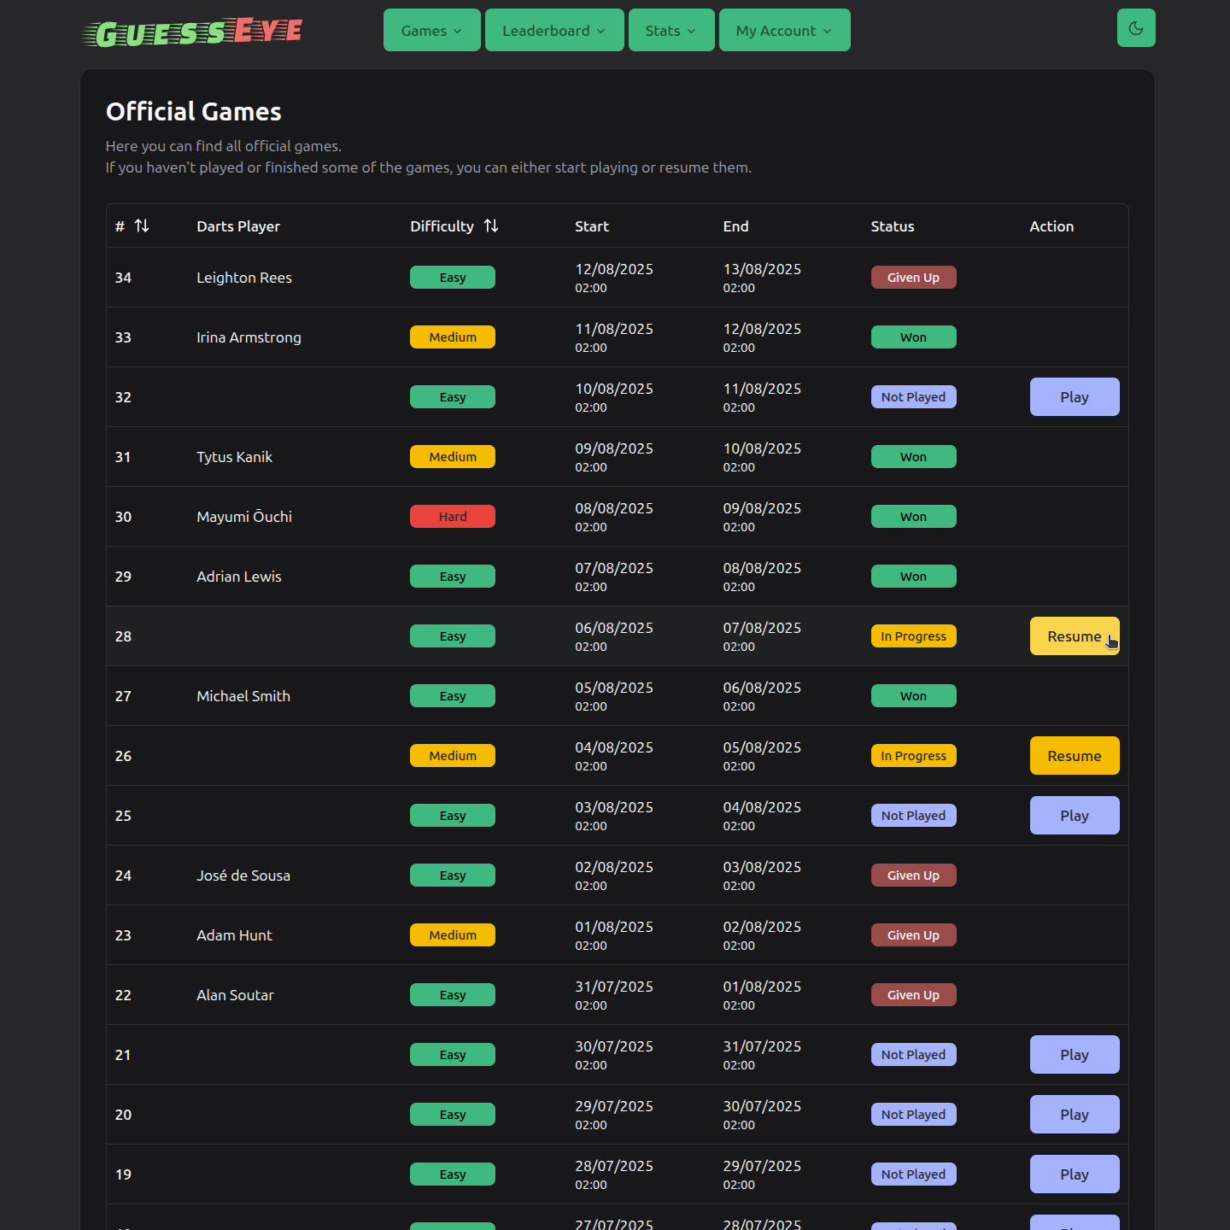The image size is (1230, 1230).
Task: Click the Won badge for Irina Armstrong
Action: (913, 337)
